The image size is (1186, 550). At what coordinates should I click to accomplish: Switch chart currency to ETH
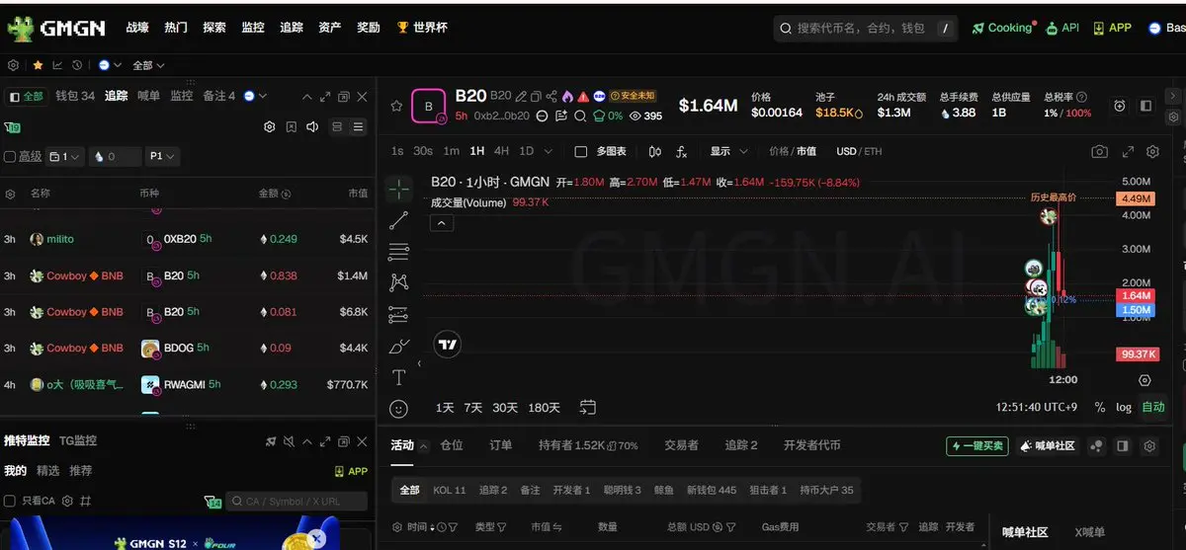(x=873, y=151)
